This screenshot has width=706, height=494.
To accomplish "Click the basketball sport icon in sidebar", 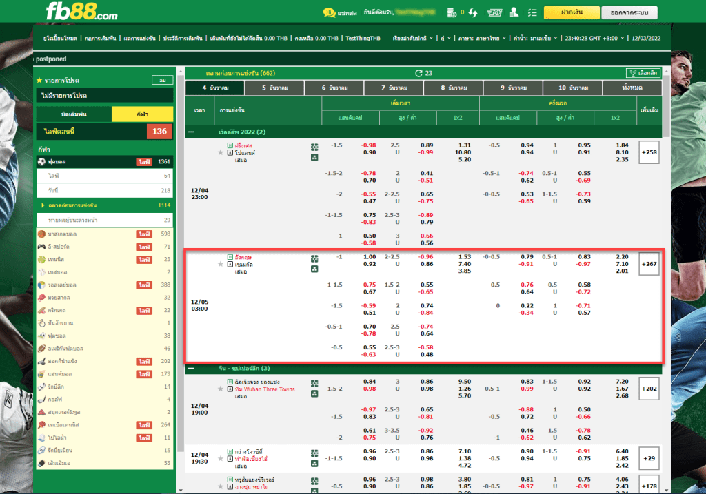I will click(42, 234).
